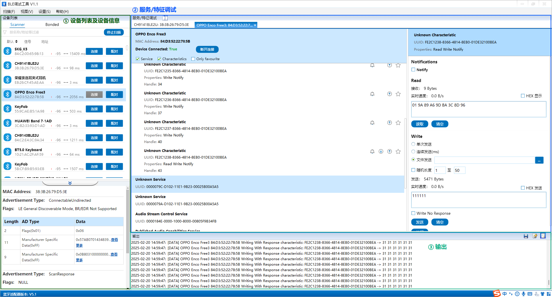Open the 设置(S) menu
Viewport: 552px width, 297px height.
44,12
